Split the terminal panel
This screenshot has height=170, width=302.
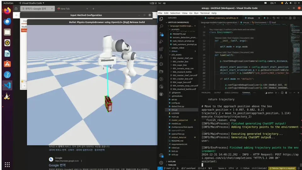(x=282, y=93)
